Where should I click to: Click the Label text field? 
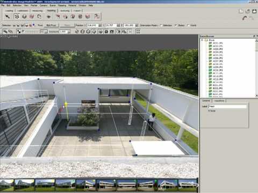pos(227,106)
